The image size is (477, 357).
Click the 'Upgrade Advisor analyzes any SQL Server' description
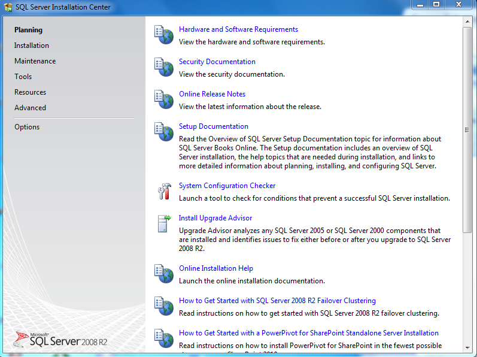pos(315,240)
